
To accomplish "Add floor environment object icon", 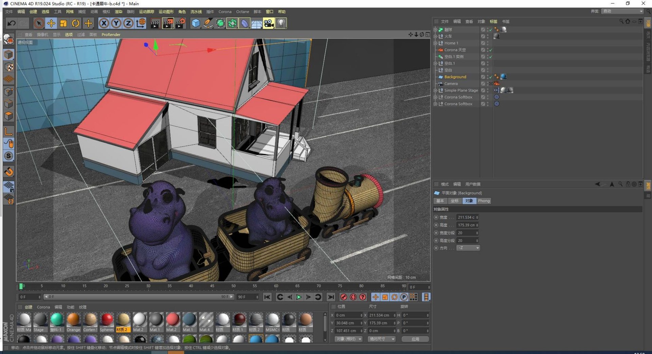I will tap(257, 23).
